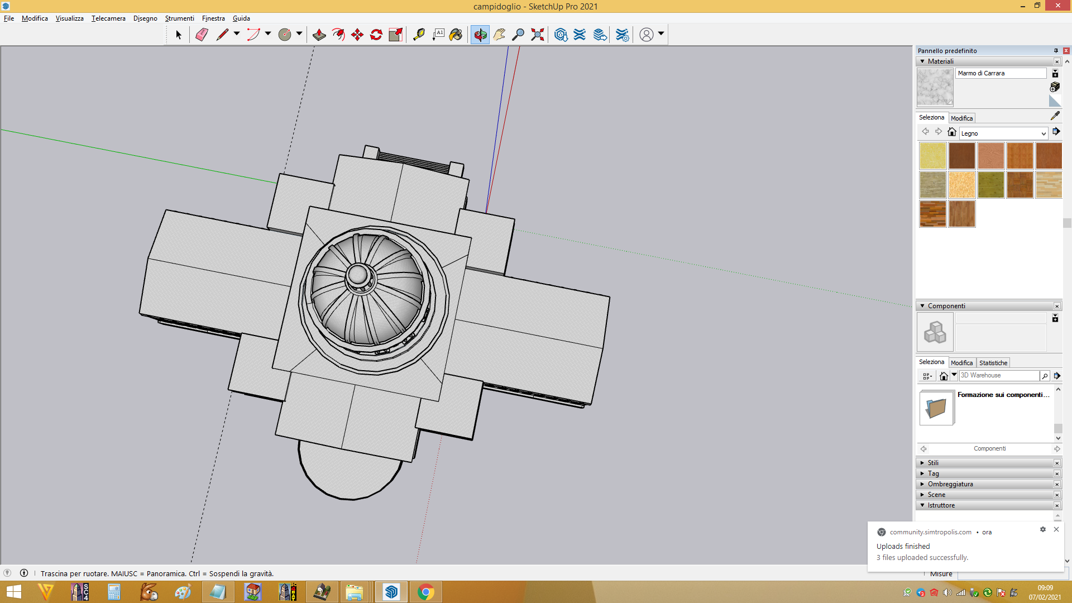This screenshot has height=603, width=1072.
Task: Click the highlighted Orbit tool
Action: (480, 35)
